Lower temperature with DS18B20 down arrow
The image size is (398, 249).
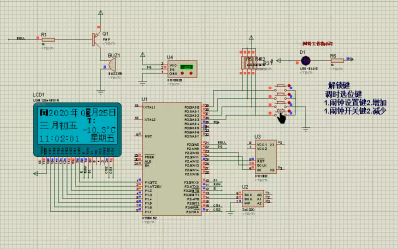point(182,73)
